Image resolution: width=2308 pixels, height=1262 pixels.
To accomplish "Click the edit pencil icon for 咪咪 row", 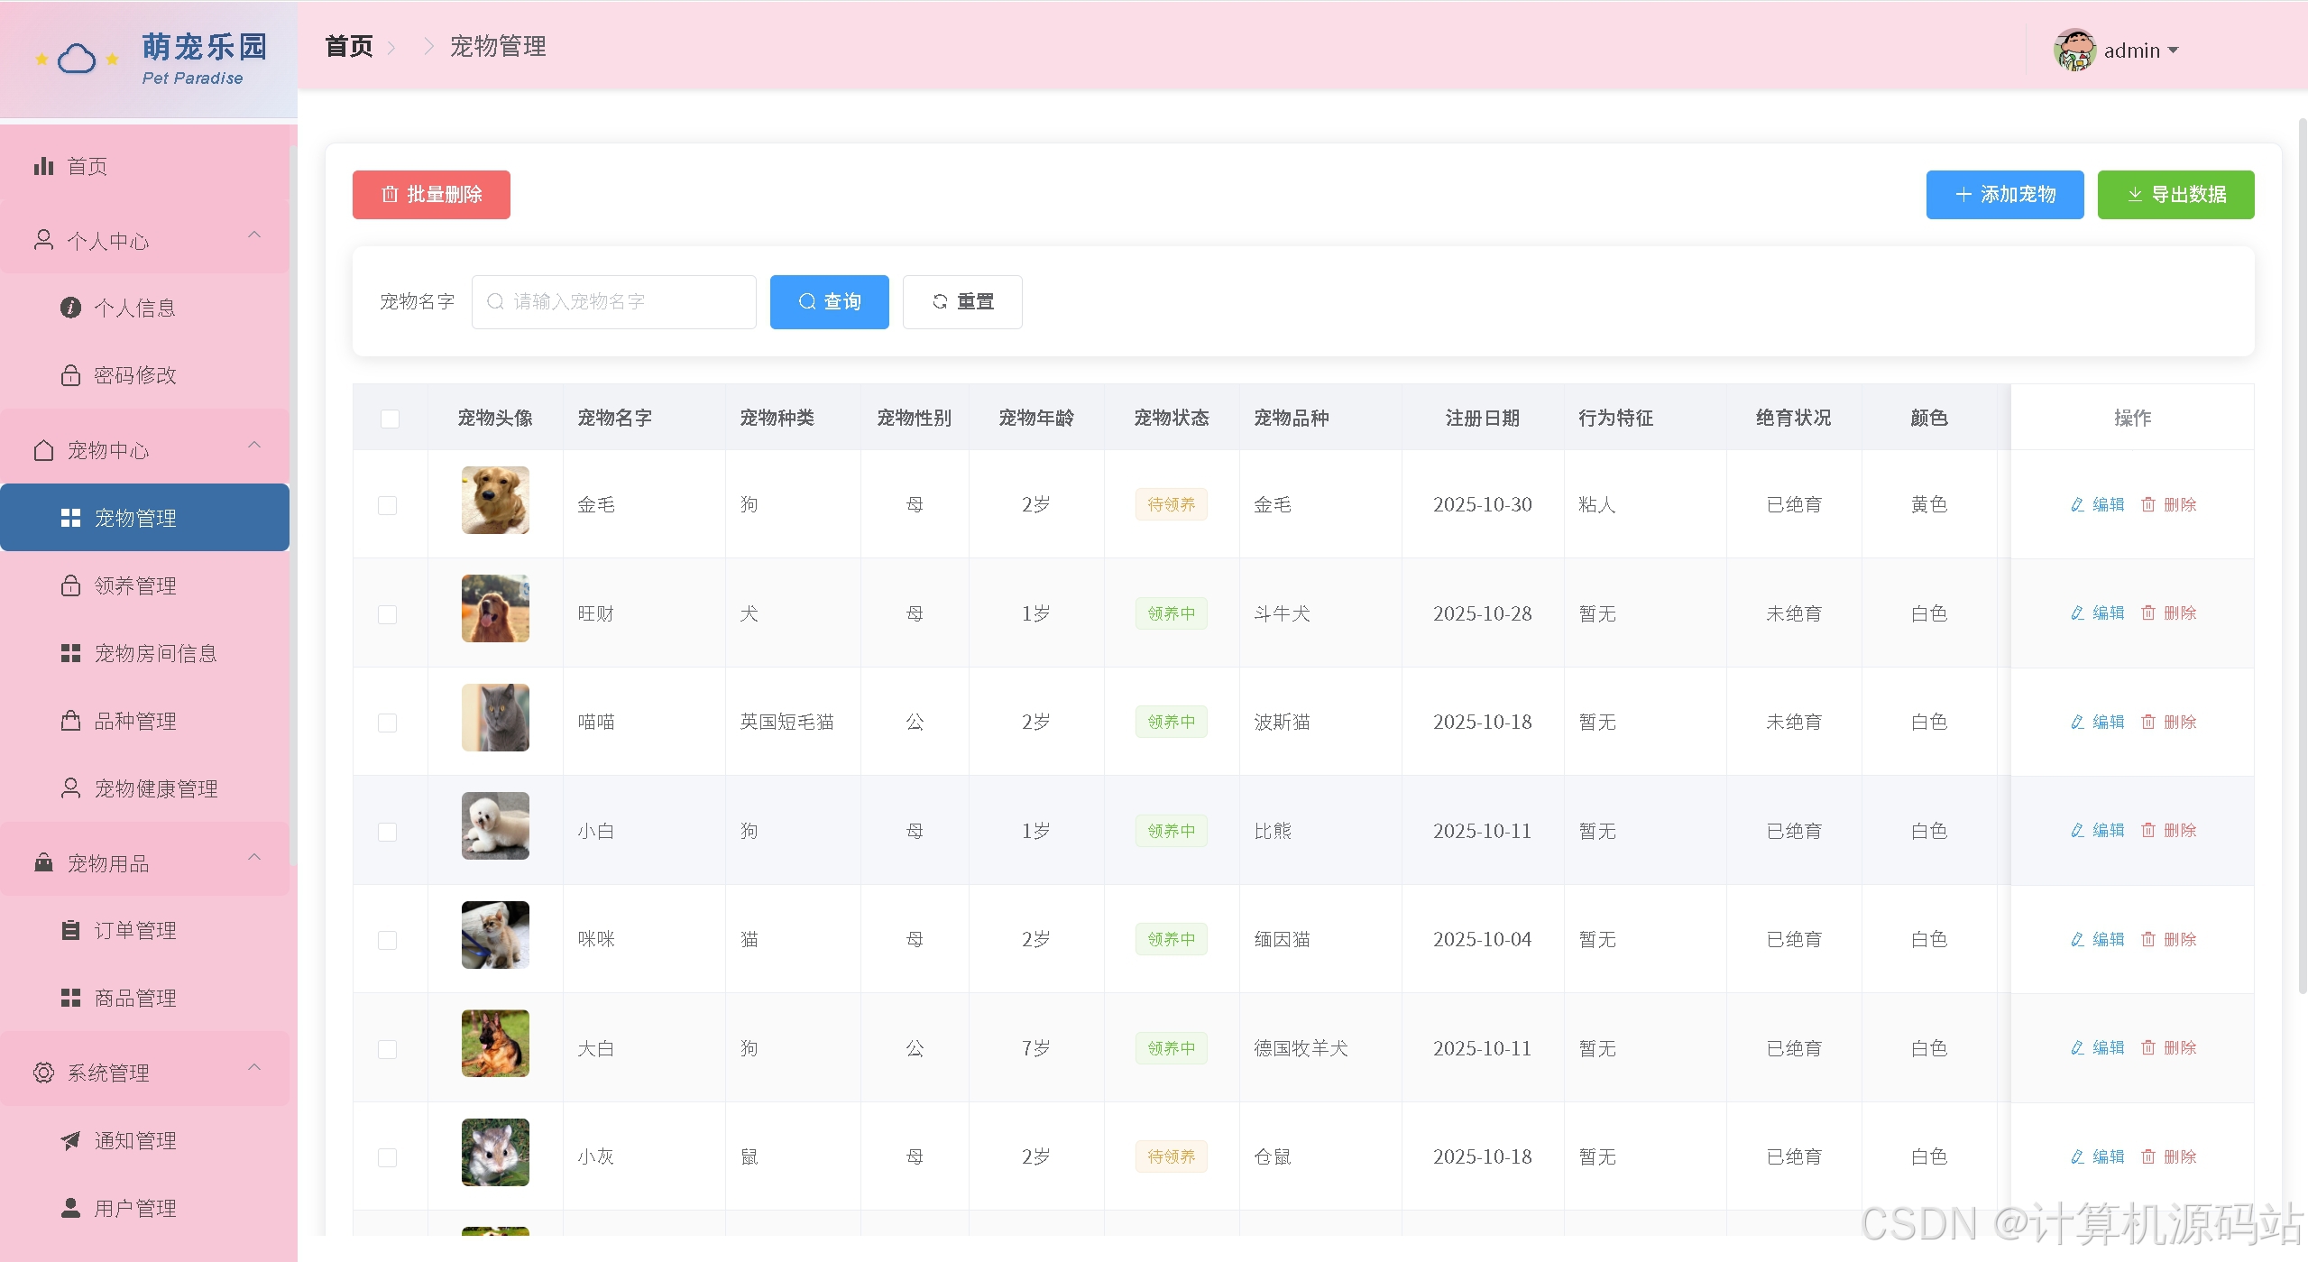I will (2077, 939).
